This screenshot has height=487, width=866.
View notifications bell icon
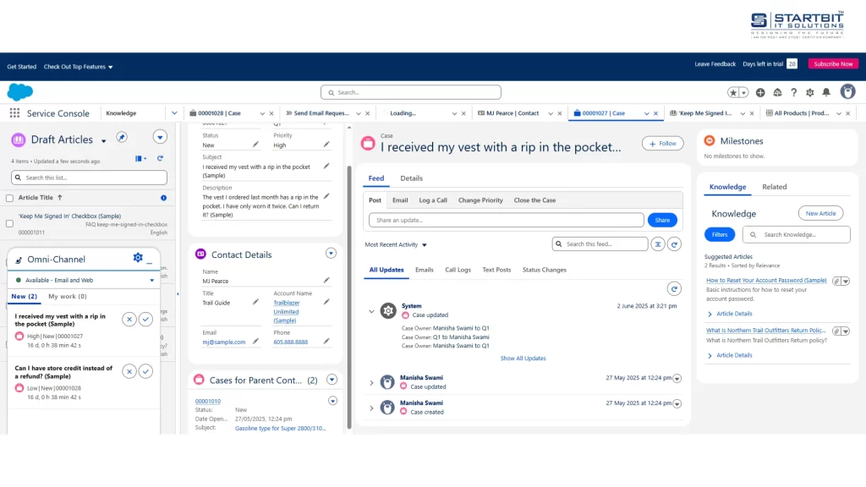(x=826, y=92)
